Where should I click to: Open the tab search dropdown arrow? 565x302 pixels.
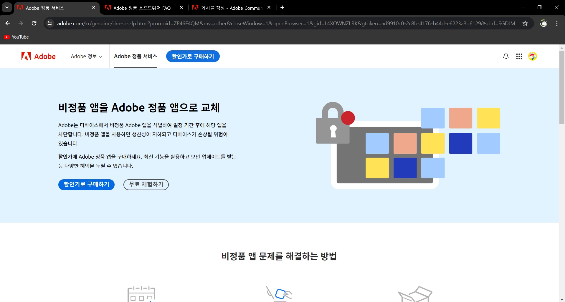(7, 7)
